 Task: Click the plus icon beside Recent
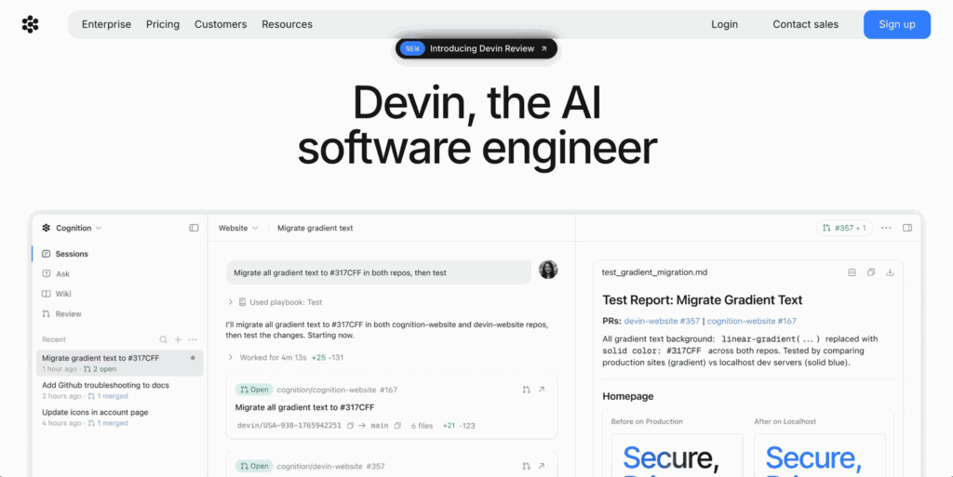(178, 339)
